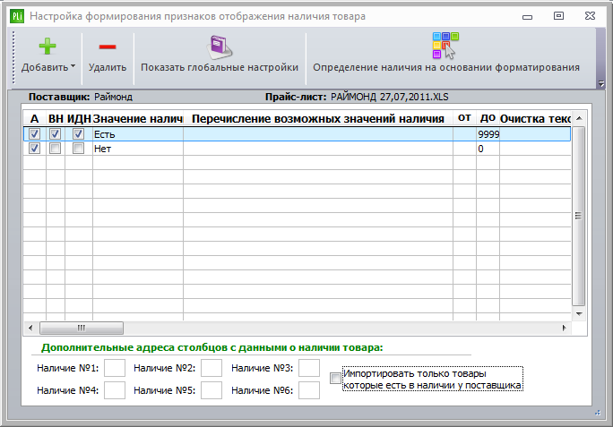Viewport: 613px width, 427px height.
Task: Click the Удалить button label
Action: tap(108, 67)
